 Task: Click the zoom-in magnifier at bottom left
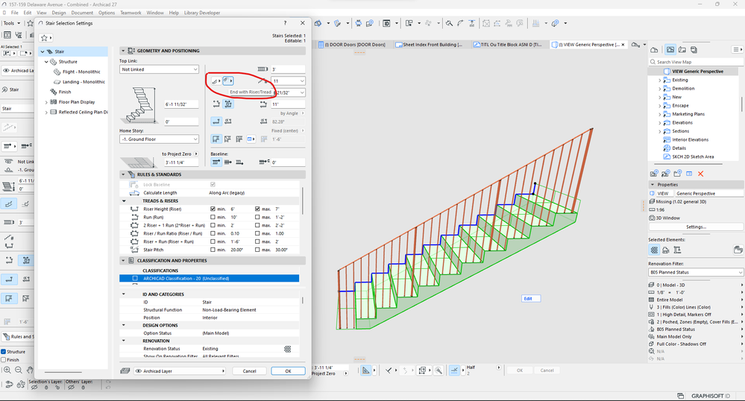point(7,370)
